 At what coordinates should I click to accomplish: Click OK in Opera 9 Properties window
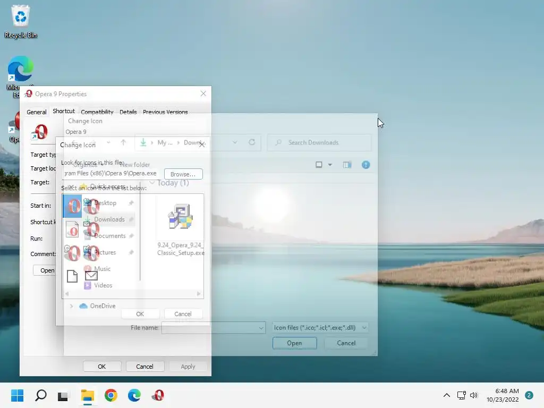[101, 367]
